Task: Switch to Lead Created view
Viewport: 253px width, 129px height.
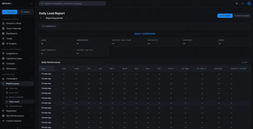Action: pyautogui.click(x=225, y=16)
